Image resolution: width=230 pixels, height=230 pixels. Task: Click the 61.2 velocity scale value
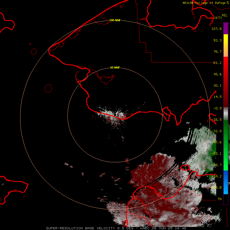pos(217,63)
